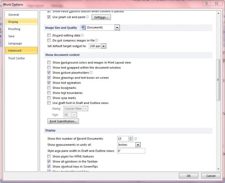Enable Do not compress images in file
Screen dimensions: 225x183
pyautogui.click(x=49, y=40)
